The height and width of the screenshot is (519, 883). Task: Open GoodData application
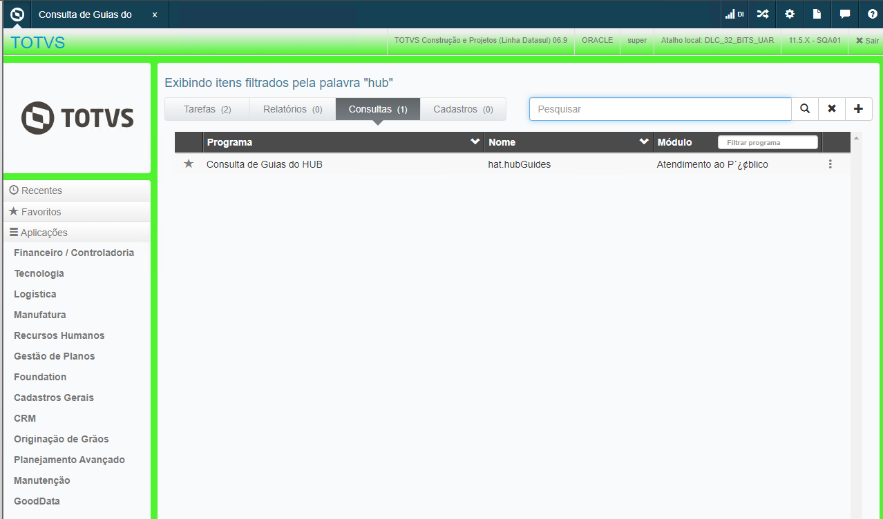click(x=37, y=501)
